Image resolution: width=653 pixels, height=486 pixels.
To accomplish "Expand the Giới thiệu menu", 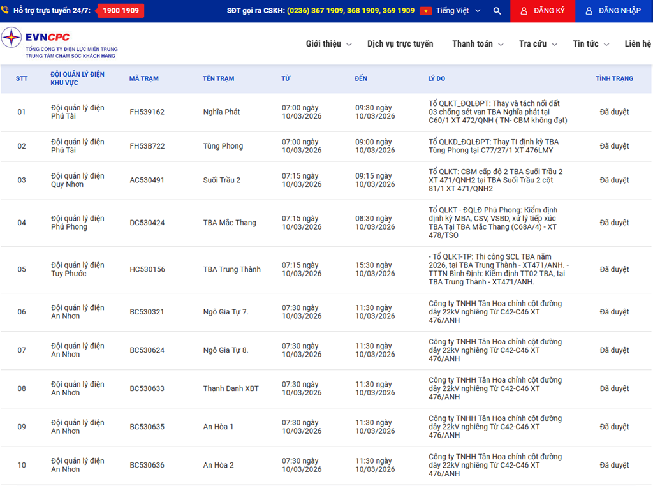I will pos(328,44).
